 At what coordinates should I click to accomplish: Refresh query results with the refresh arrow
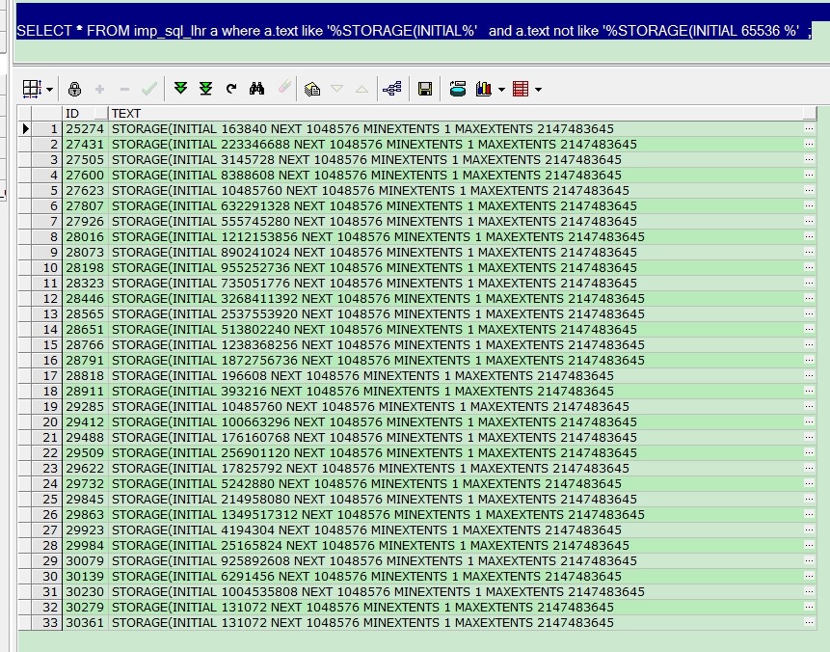click(231, 89)
